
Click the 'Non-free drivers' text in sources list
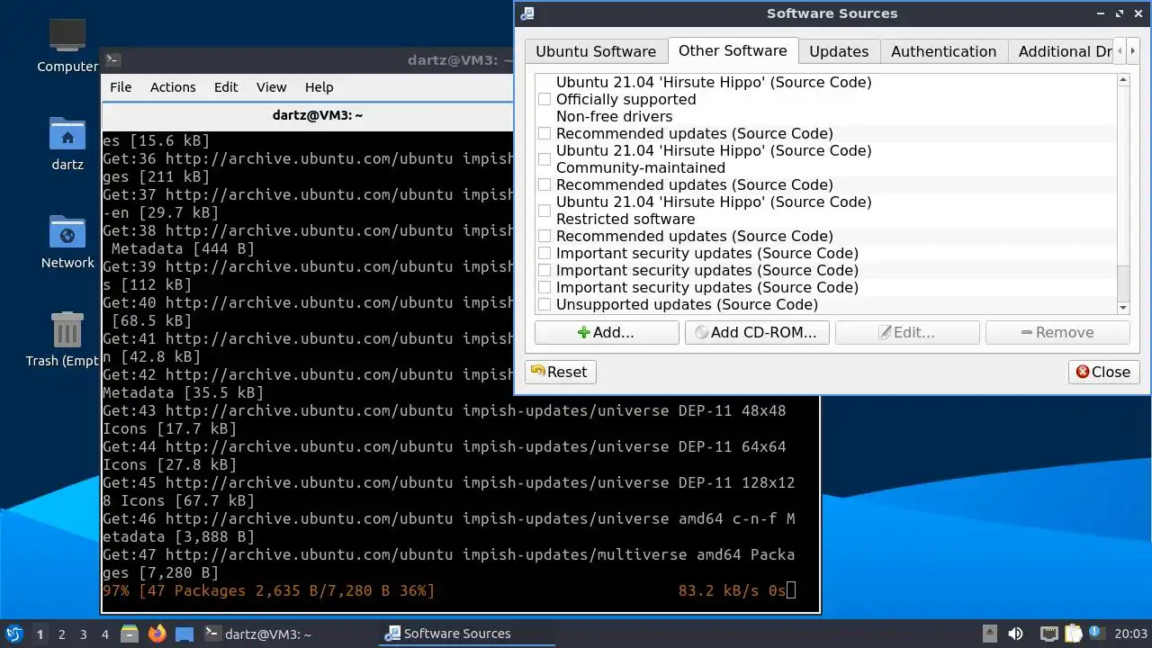click(614, 116)
